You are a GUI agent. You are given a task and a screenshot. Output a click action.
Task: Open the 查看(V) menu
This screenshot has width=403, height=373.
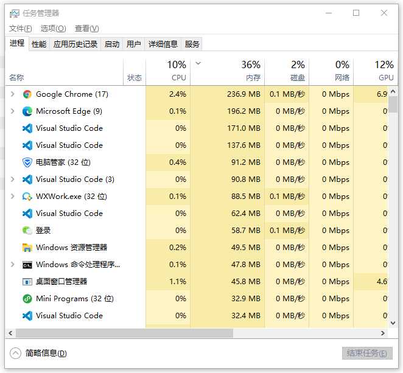(x=86, y=28)
